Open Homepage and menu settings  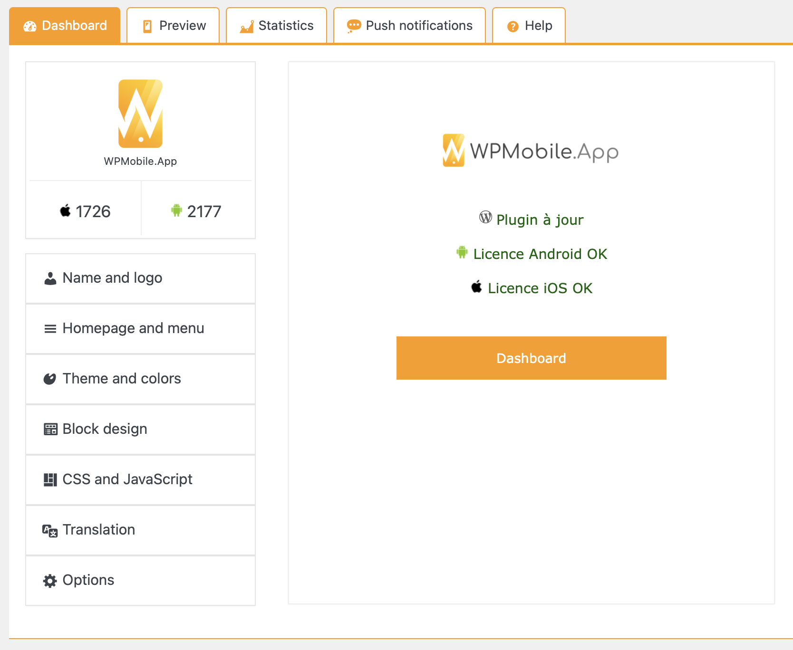click(140, 329)
